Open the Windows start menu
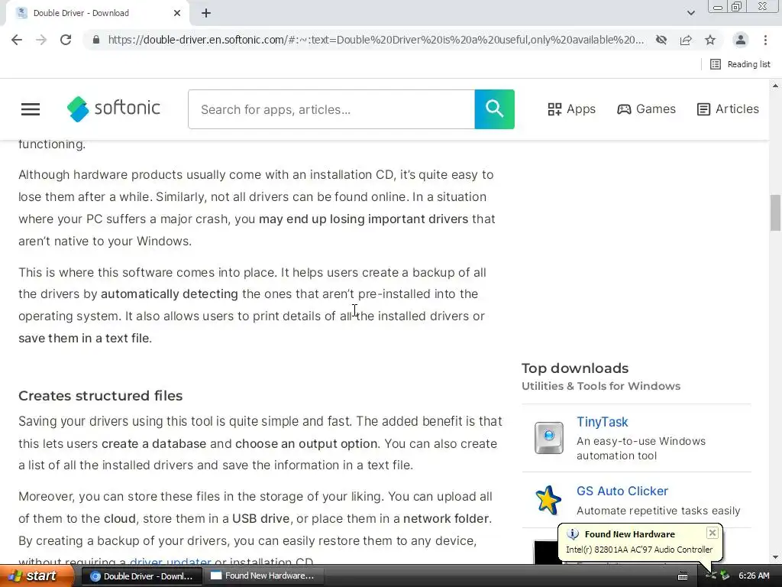782x587 pixels. click(37, 576)
